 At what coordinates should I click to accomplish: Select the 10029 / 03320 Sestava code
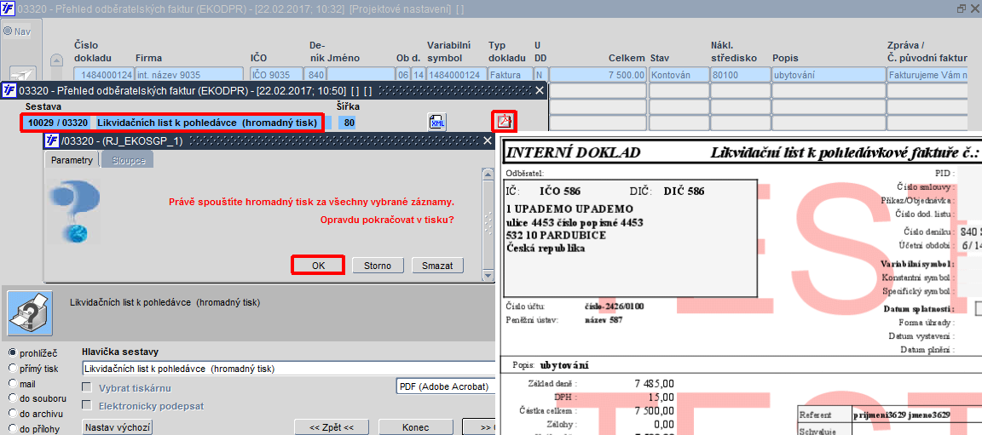click(58, 123)
